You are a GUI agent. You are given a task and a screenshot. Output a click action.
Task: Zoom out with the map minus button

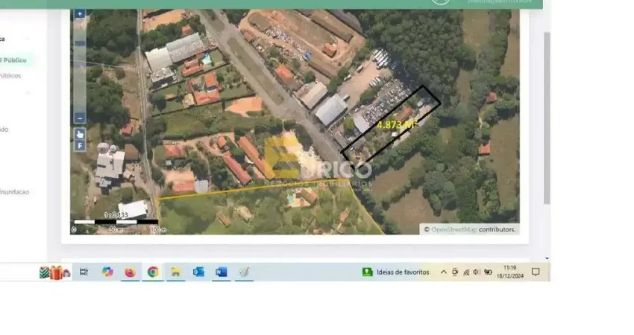point(80,118)
